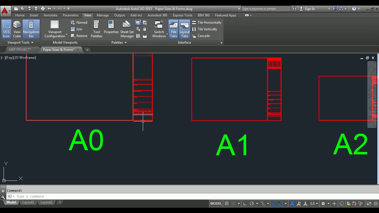Click the Clean Screen status bar icon
The height and width of the screenshot is (213, 379).
(369, 204)
